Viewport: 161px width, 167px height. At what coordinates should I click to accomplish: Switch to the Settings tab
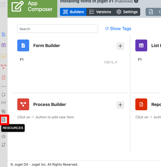[x=127, y=12]
